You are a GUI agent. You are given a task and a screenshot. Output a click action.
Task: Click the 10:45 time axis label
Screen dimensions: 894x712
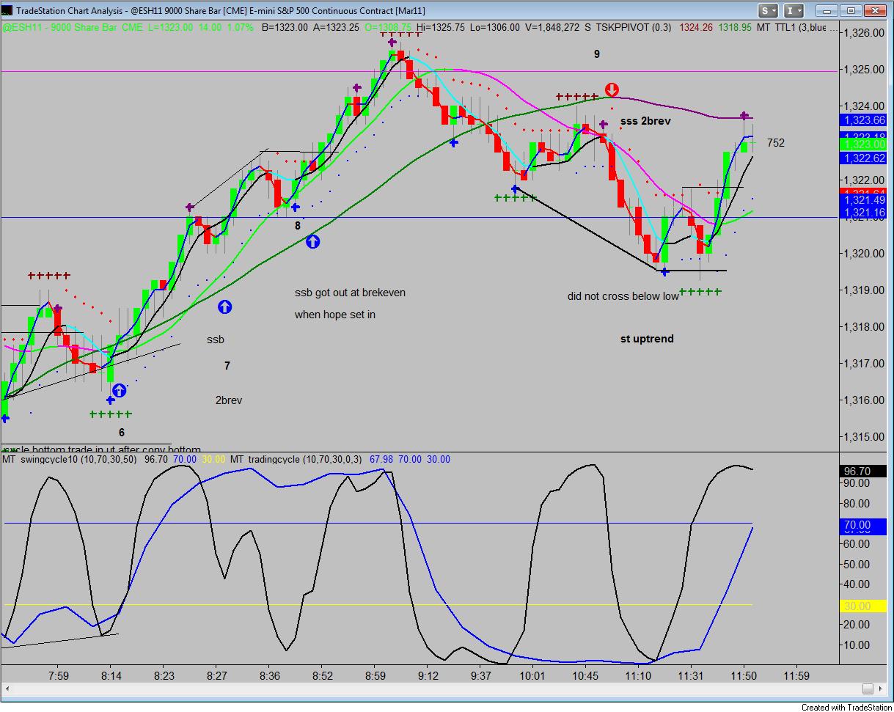pos(585,675)
